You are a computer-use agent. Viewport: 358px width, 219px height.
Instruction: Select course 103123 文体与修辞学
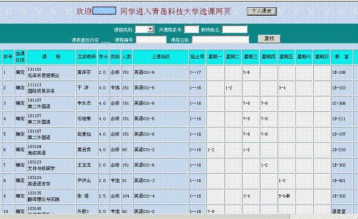point(41,165)
